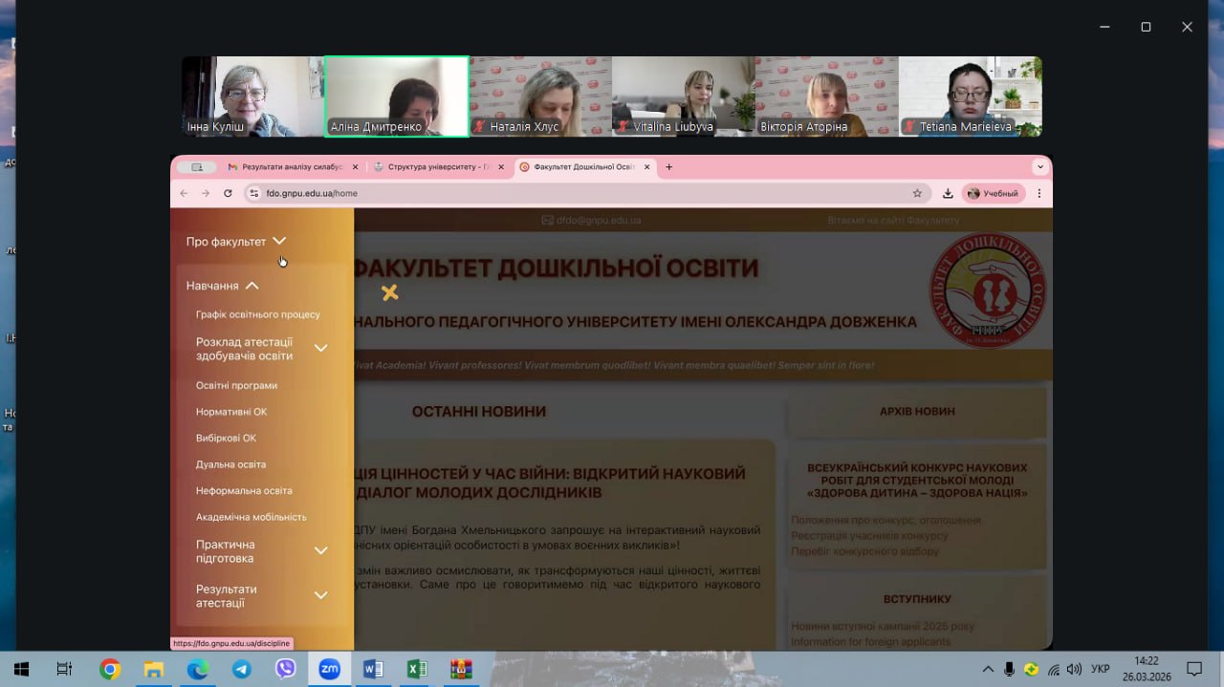Close the Результати аналізу силабусів tab
The image size is (1224, 687).
point(356,167)
